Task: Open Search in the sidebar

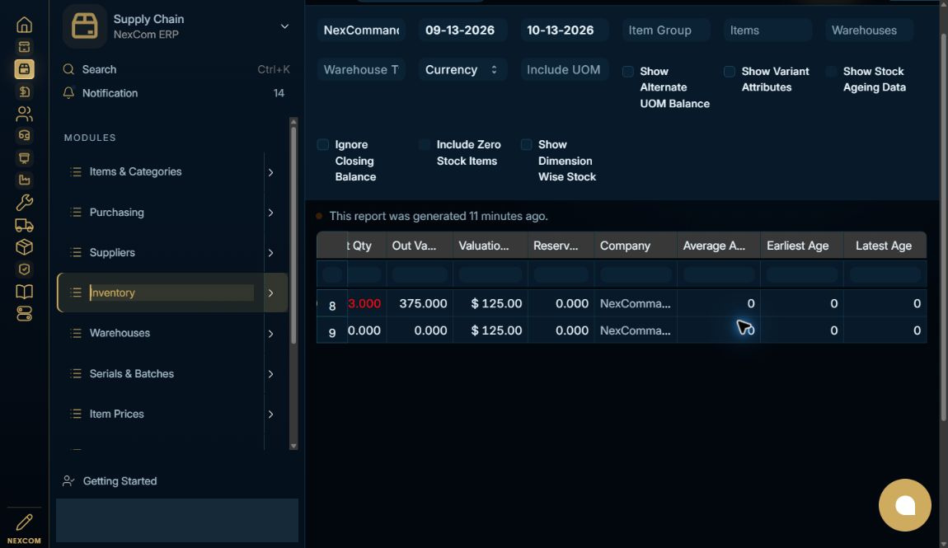Action: (176, 69)
